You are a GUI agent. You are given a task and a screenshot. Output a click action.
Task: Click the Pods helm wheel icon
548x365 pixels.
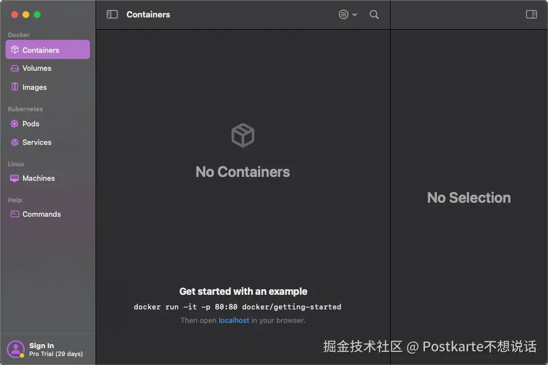pos(15,124)
